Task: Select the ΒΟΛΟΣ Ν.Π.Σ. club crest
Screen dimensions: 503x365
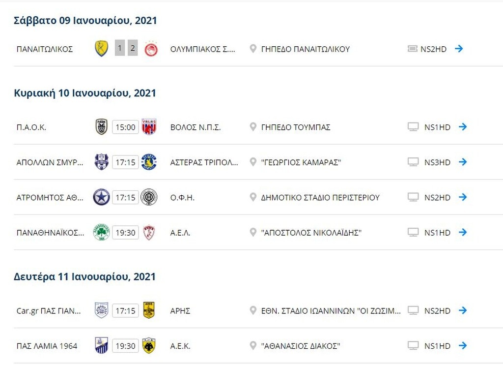Action: point(150,127)
